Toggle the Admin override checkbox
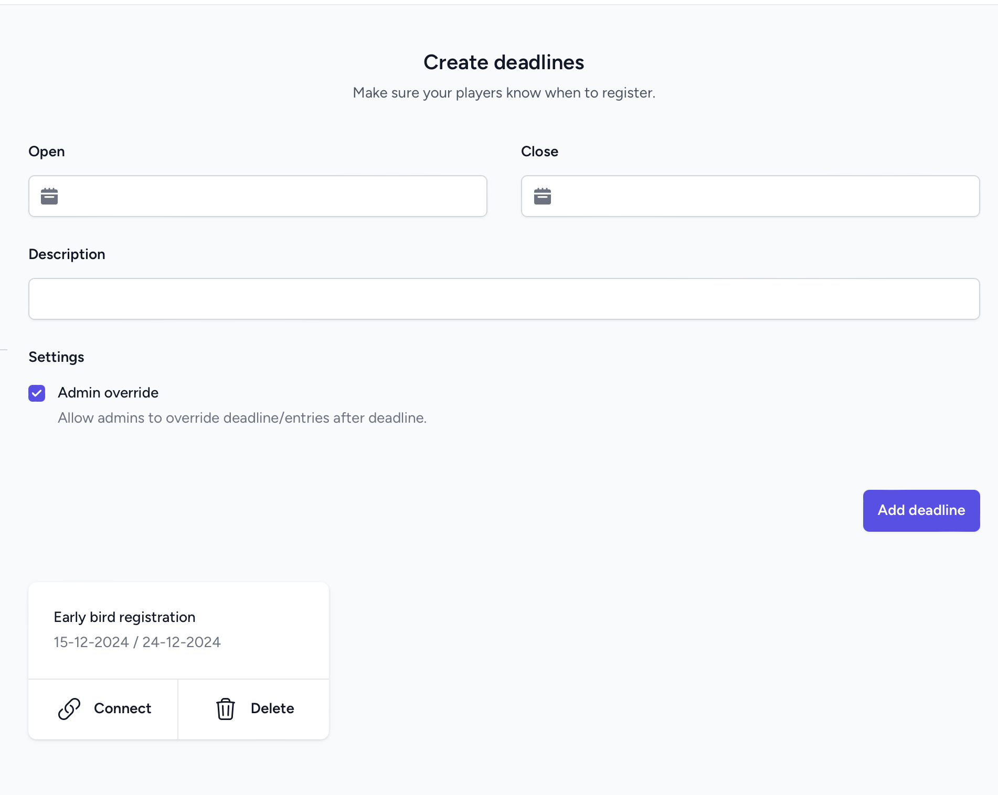The width and height of the screenshot is (998, 795). click(37, 393)
